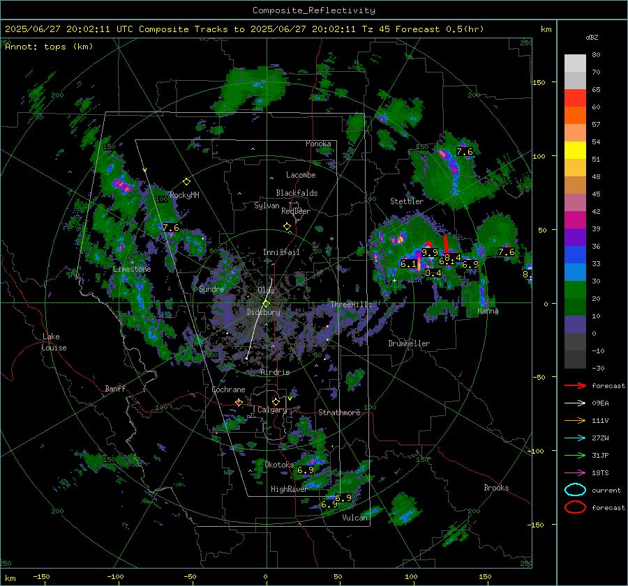Click the Limestone label
Image resolution: width=628 pixels, height=586 pixels.
point(132,269)
